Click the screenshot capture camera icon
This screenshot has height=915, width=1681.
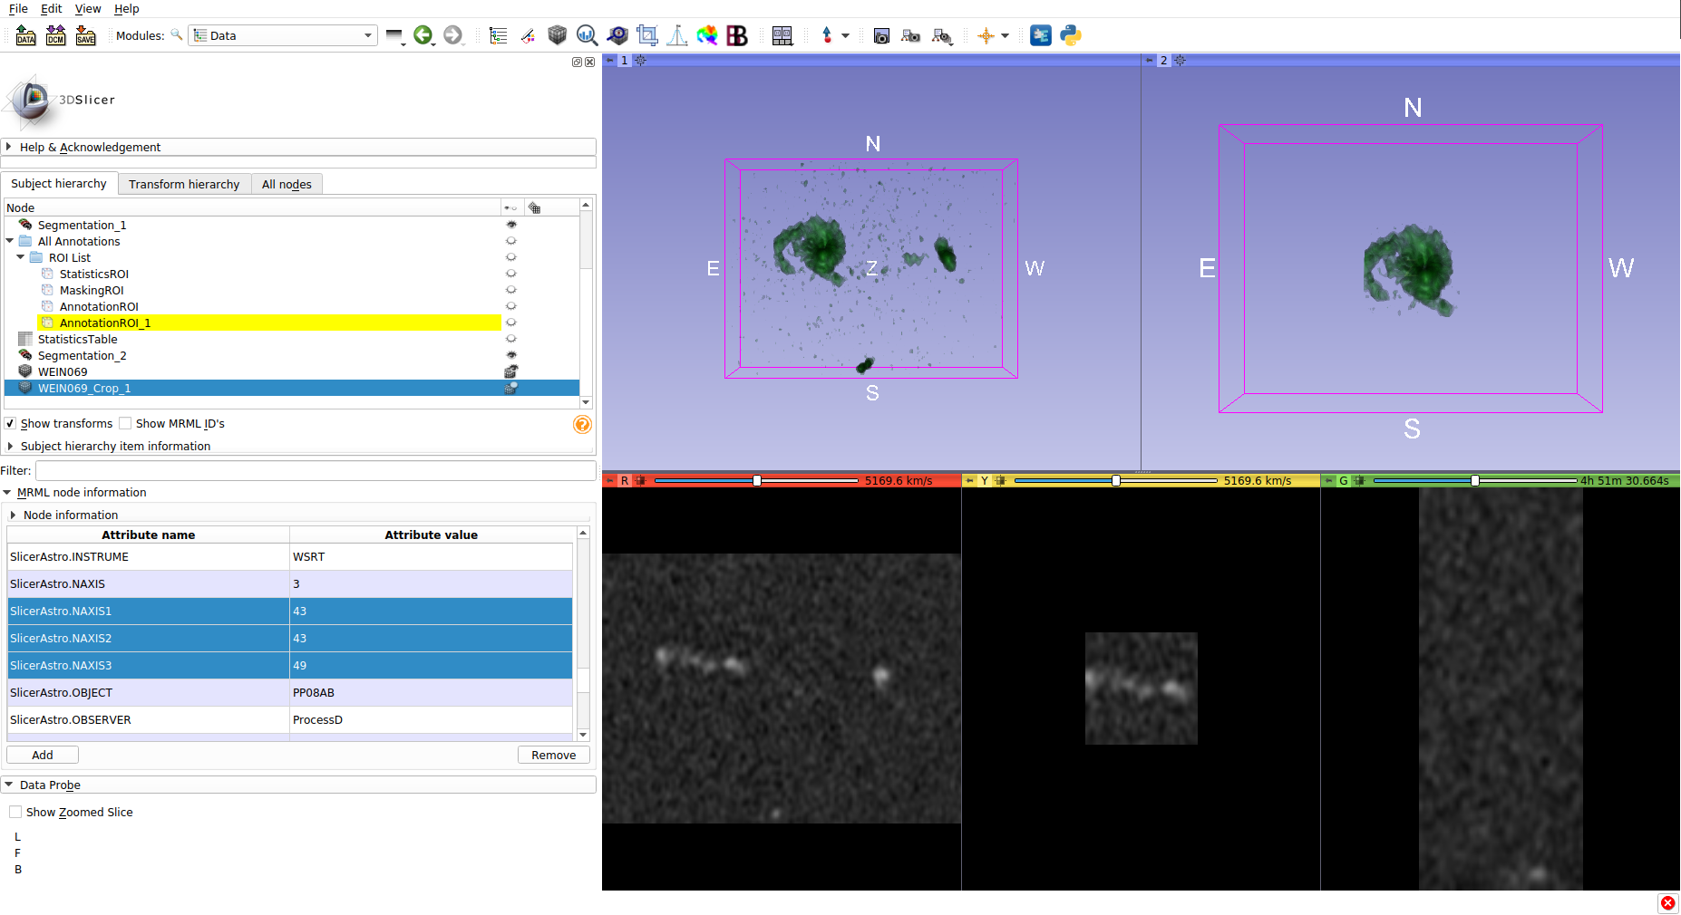[881, 35]
